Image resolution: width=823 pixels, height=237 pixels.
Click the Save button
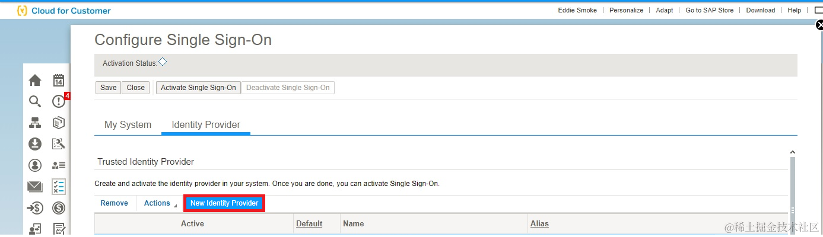click(x=108, y=88)
